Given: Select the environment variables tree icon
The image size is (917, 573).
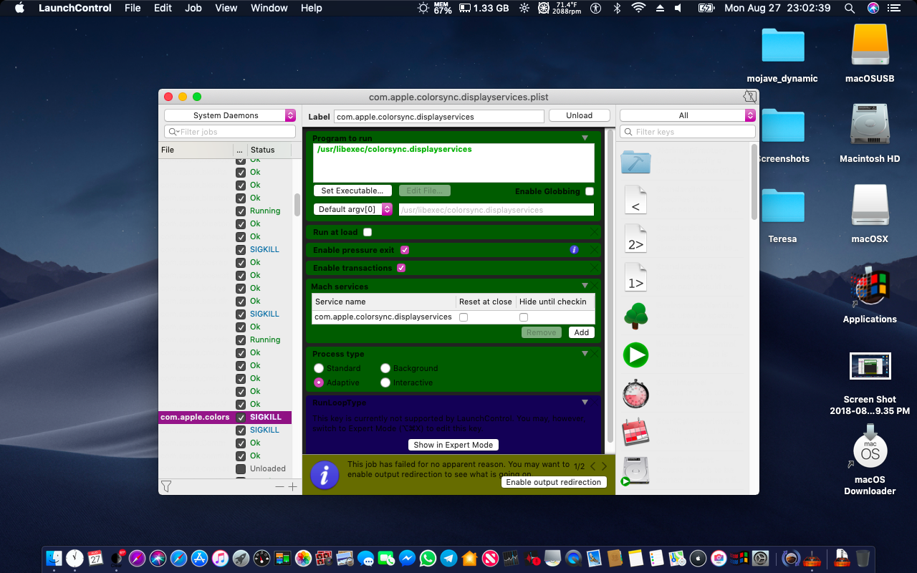Looking at the screenshot, I should tap(635, 316).
